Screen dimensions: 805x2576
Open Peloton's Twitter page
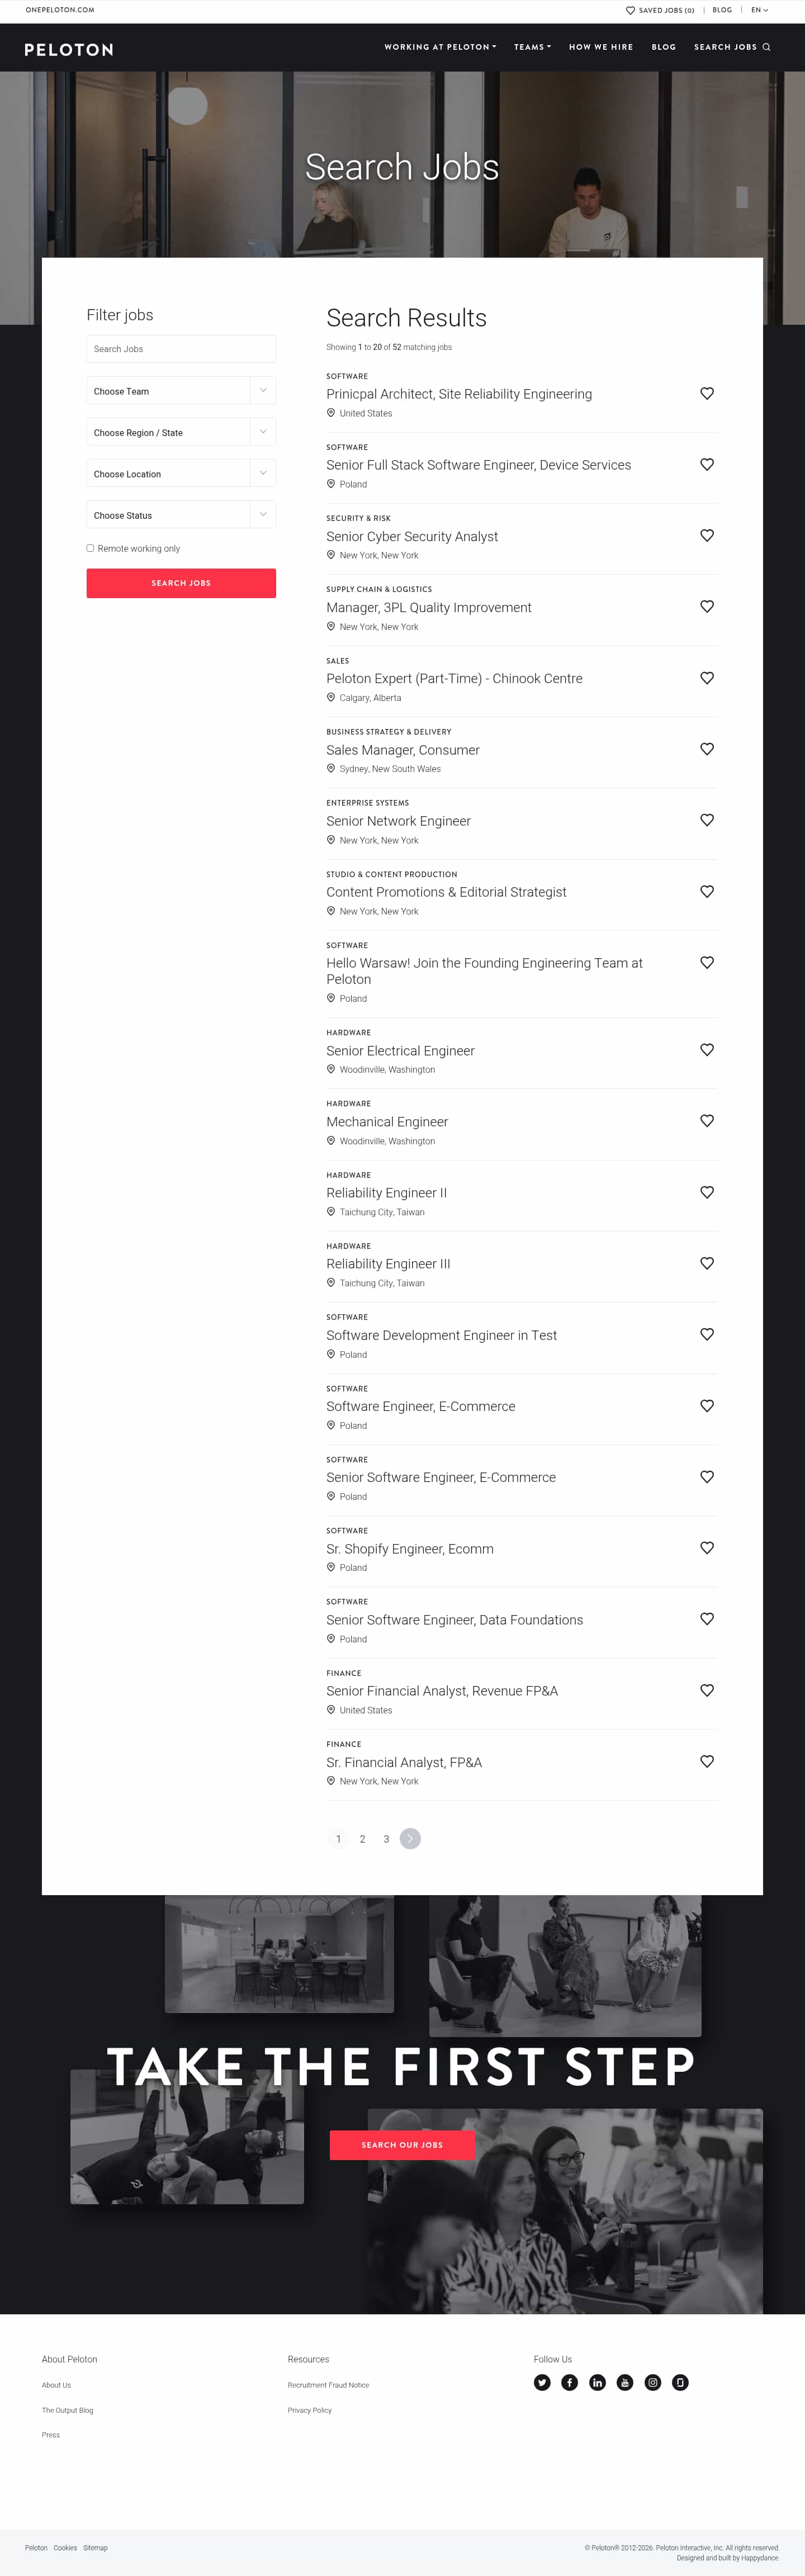[542, 2382]
